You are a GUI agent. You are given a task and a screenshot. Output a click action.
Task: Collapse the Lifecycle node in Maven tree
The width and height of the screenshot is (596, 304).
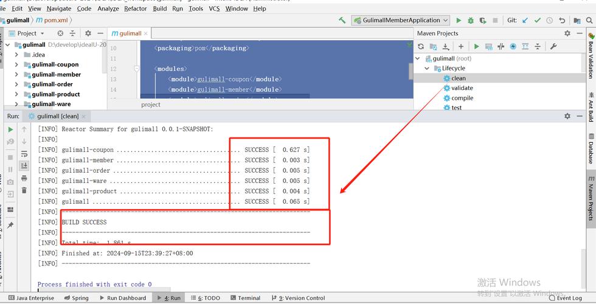(x=427, y=68)
